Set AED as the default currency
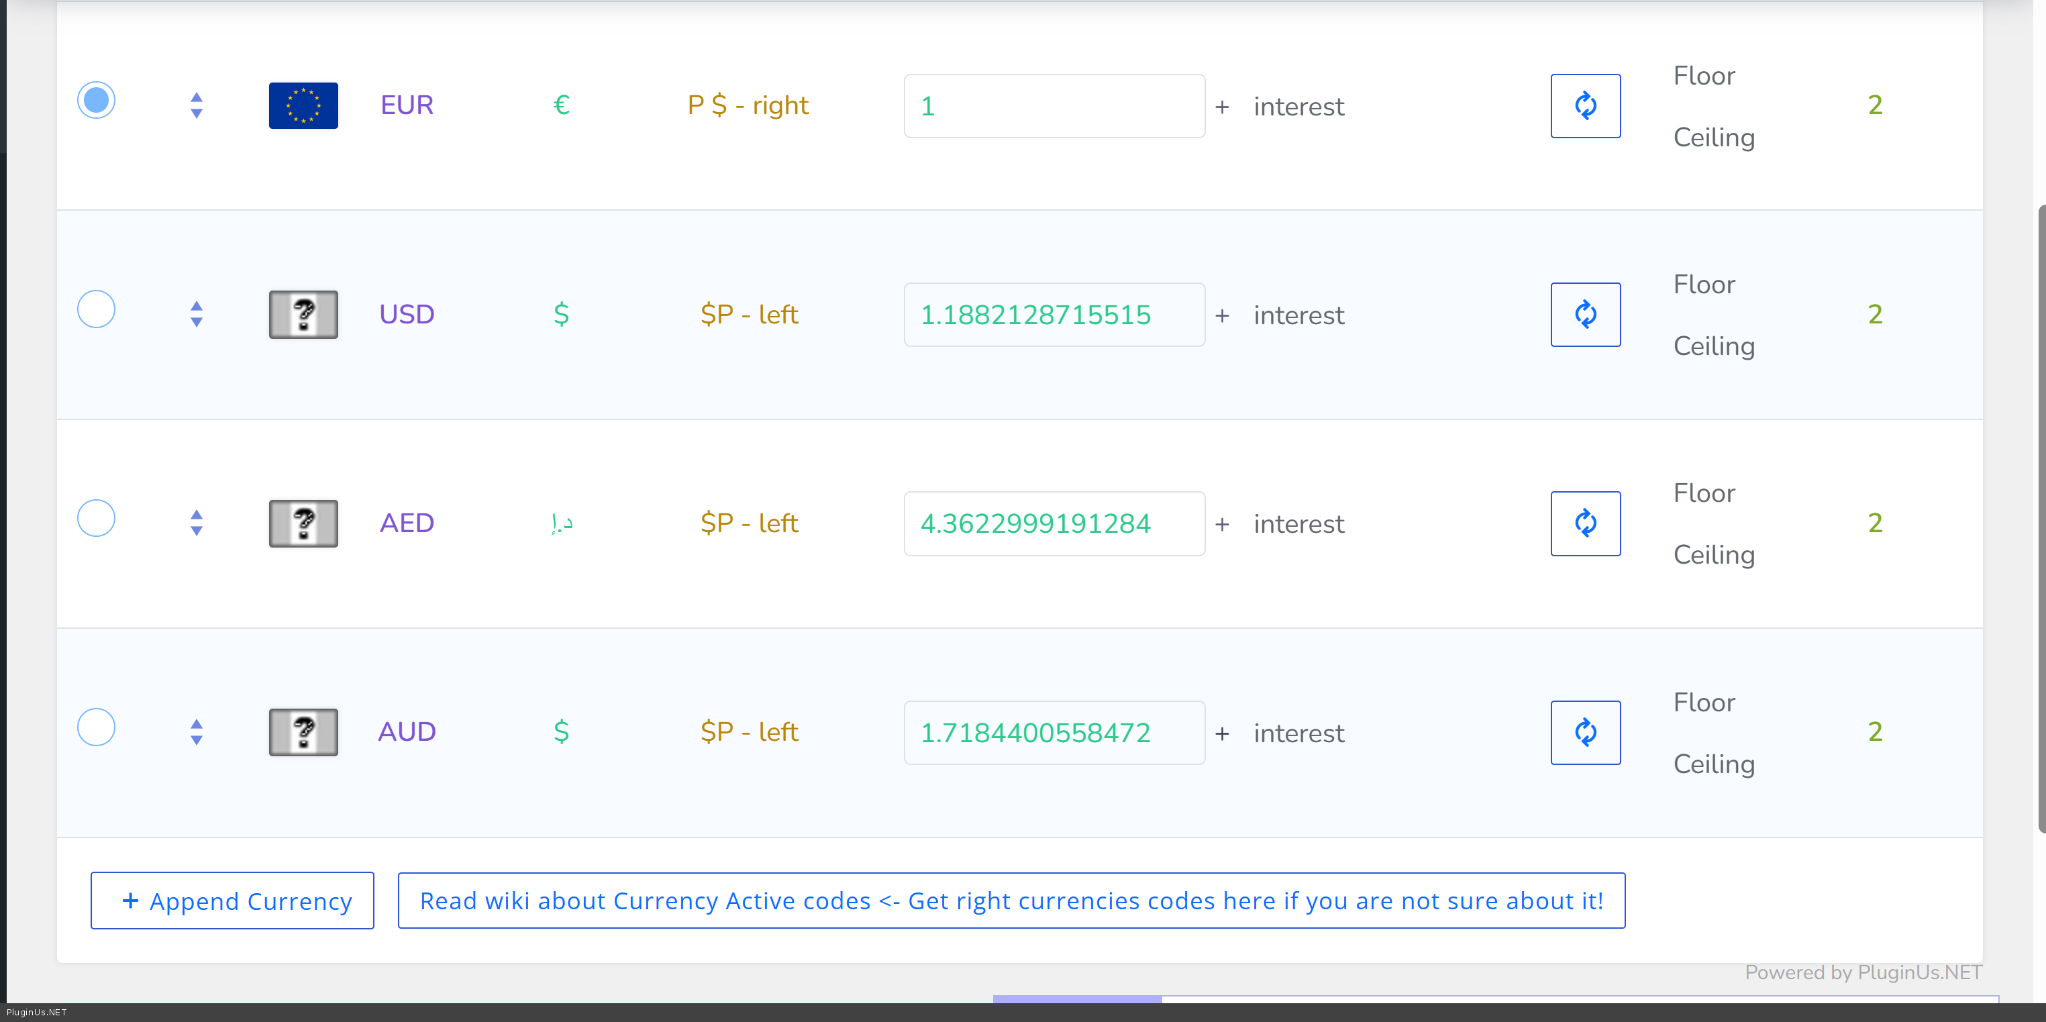This screenshot has height=1022, width=2046. 96,518
